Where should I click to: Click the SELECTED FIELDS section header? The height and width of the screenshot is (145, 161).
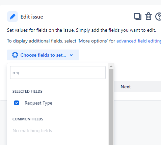point(27,91)
